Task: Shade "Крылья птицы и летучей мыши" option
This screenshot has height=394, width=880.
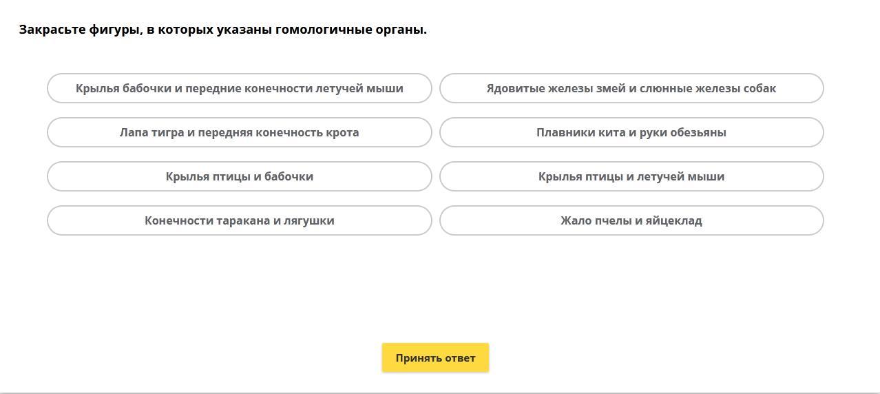Action: [x=631, y=176]
